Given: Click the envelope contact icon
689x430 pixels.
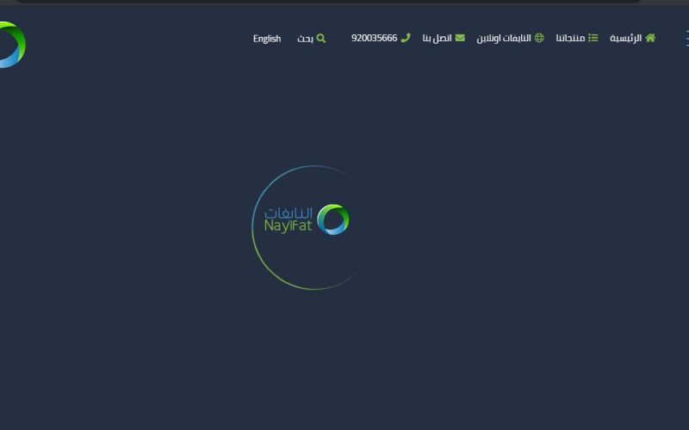Looking at the screenshot, I should [x=460, y=38].
